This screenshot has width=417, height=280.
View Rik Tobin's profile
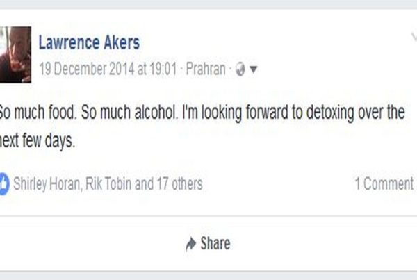click(108, 184)
